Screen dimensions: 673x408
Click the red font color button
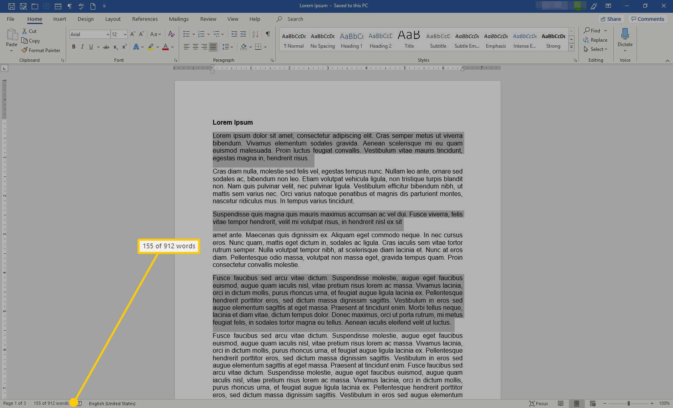pos(165,47)
